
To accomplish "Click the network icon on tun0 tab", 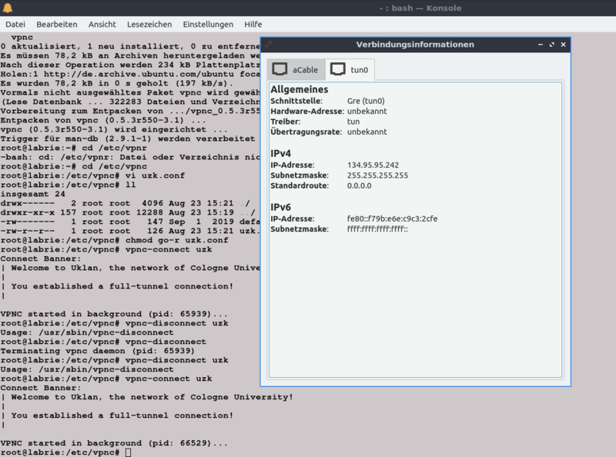I will [x=338, y=69].
